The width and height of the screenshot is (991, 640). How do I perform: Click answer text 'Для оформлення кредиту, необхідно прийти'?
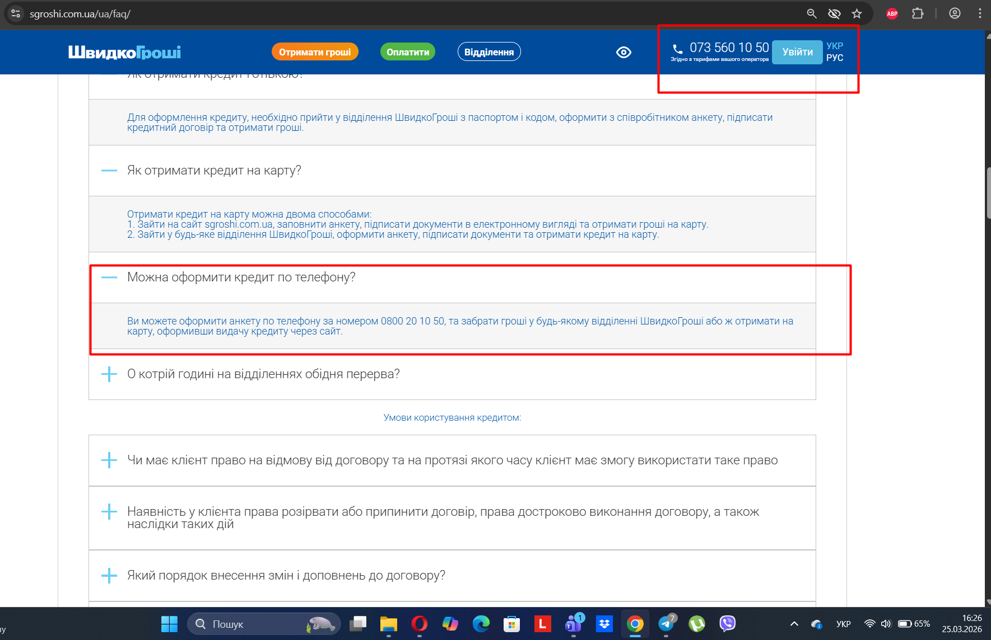click(x=450, y=123)
